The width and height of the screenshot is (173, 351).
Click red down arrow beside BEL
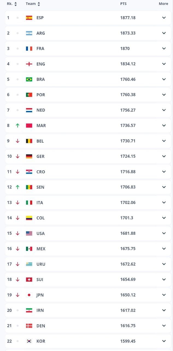coord(17,141)
